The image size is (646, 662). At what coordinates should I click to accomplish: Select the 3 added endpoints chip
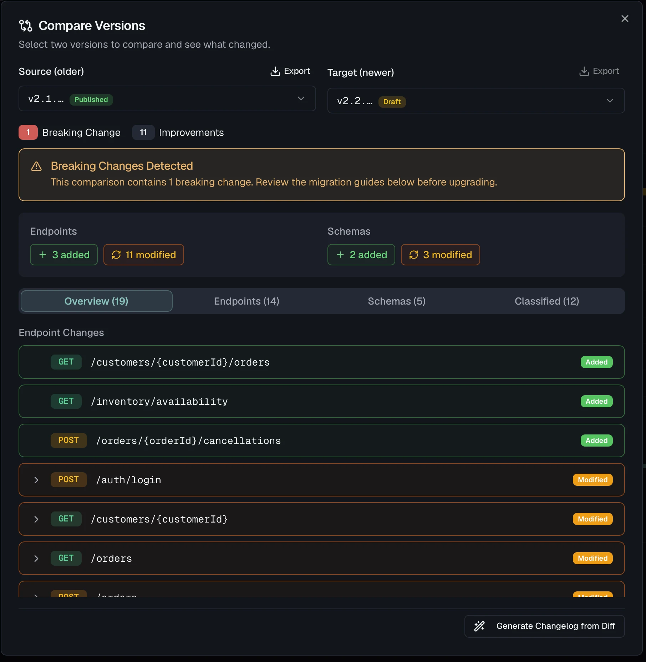[64, 255]
